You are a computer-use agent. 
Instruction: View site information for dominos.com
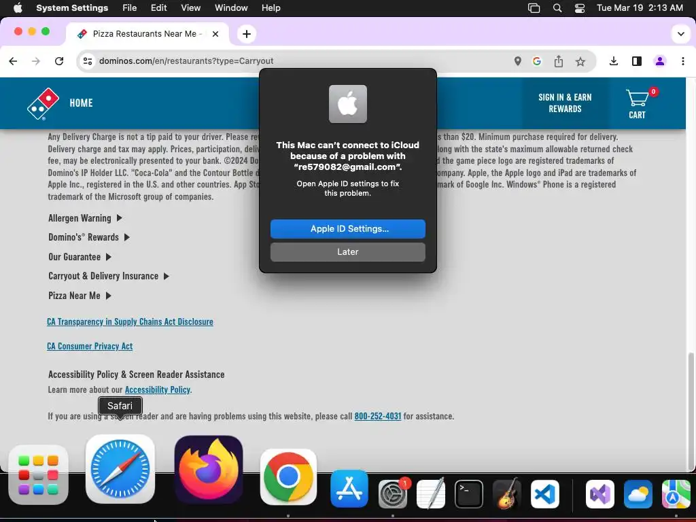(x=88, y=61)
